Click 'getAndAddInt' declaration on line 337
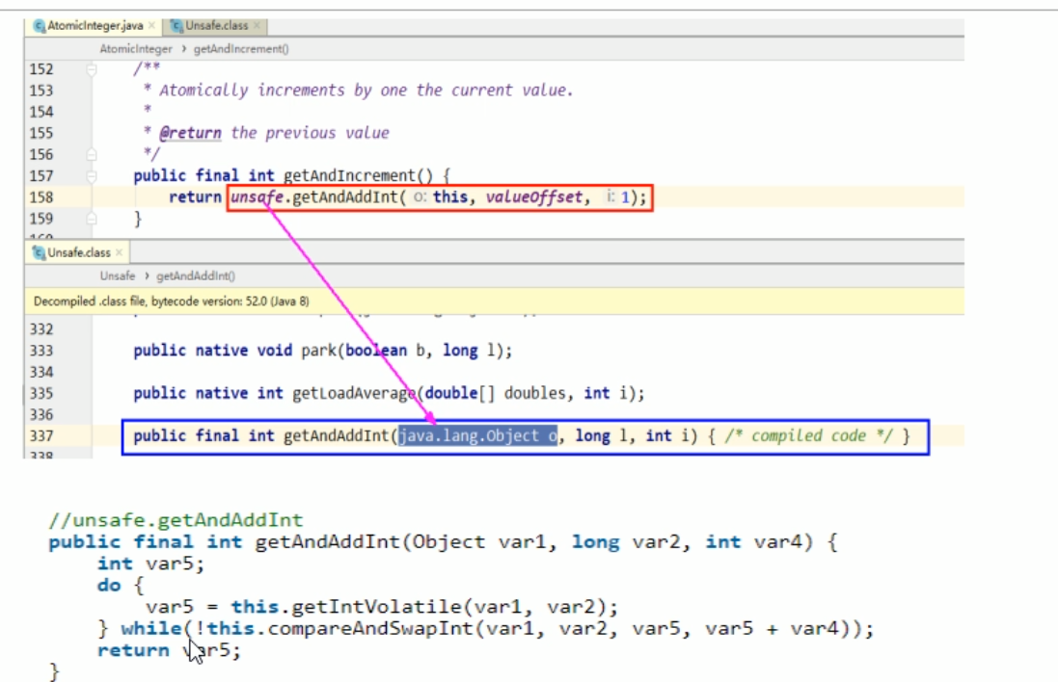 click(336, 436)
